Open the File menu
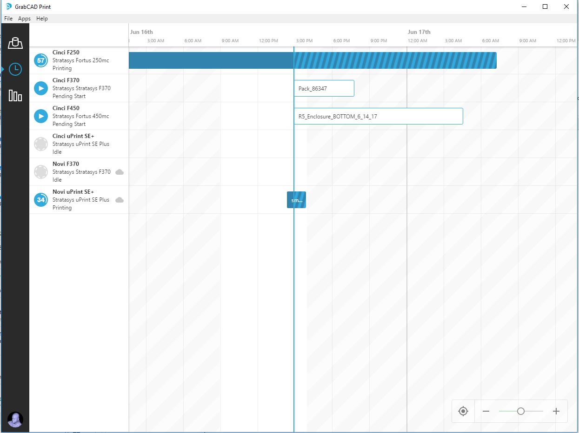 coord(8,19)
